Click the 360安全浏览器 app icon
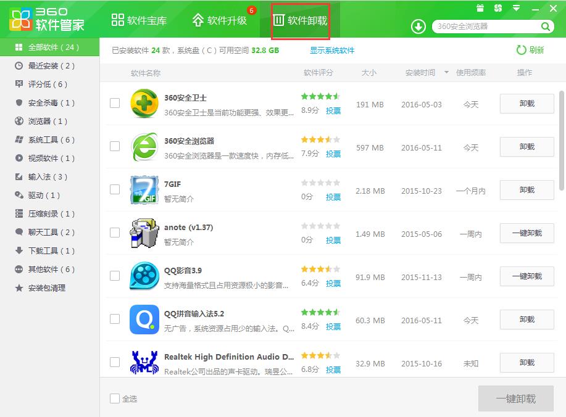This screenshot has width=566, height=417. [144, 147]
